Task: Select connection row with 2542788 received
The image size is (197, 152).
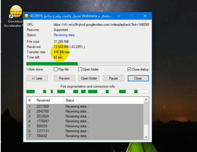Action: pos(85,111)
